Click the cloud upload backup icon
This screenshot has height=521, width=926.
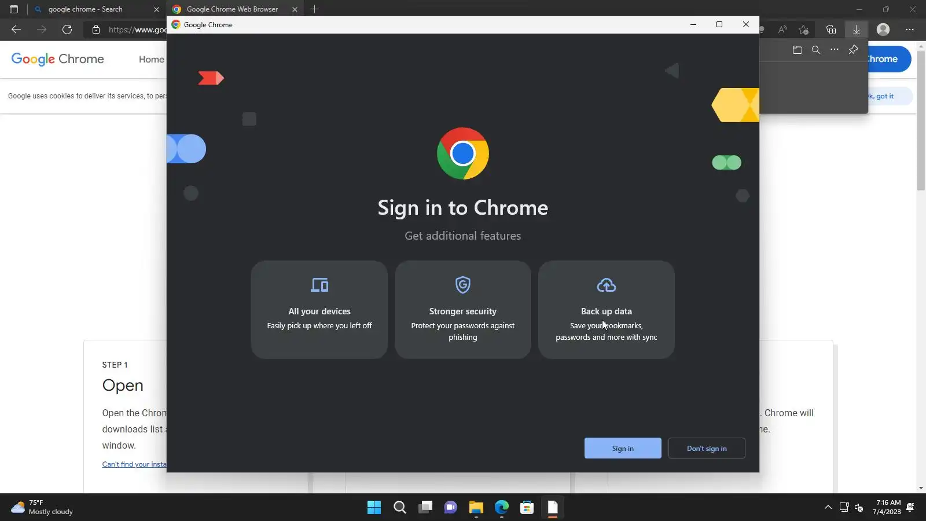tap(607, 285)
